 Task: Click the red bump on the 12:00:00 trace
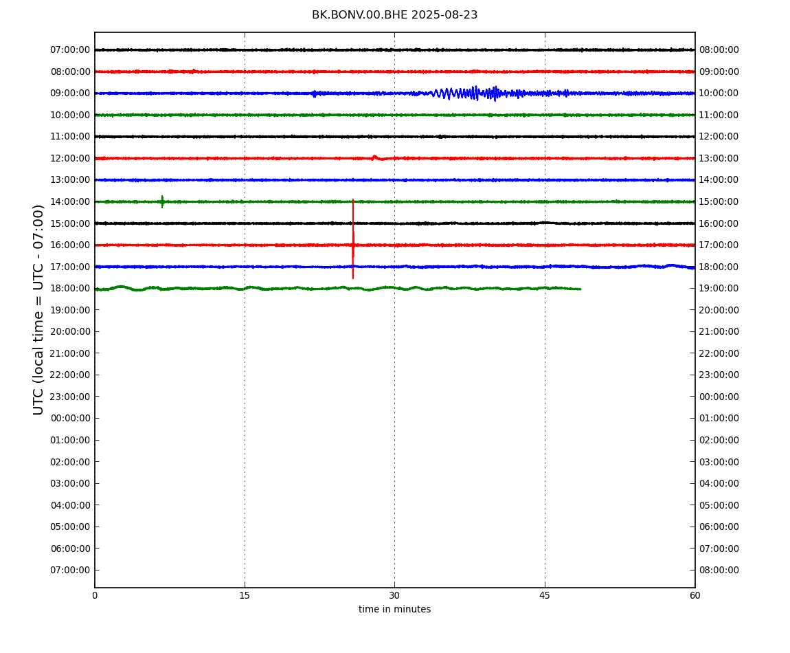click(x=377, y=158)
